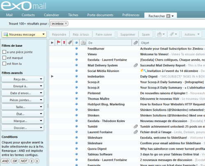Click the Supprimer button
Screen dimensions: 205x166
click(128, 34)
